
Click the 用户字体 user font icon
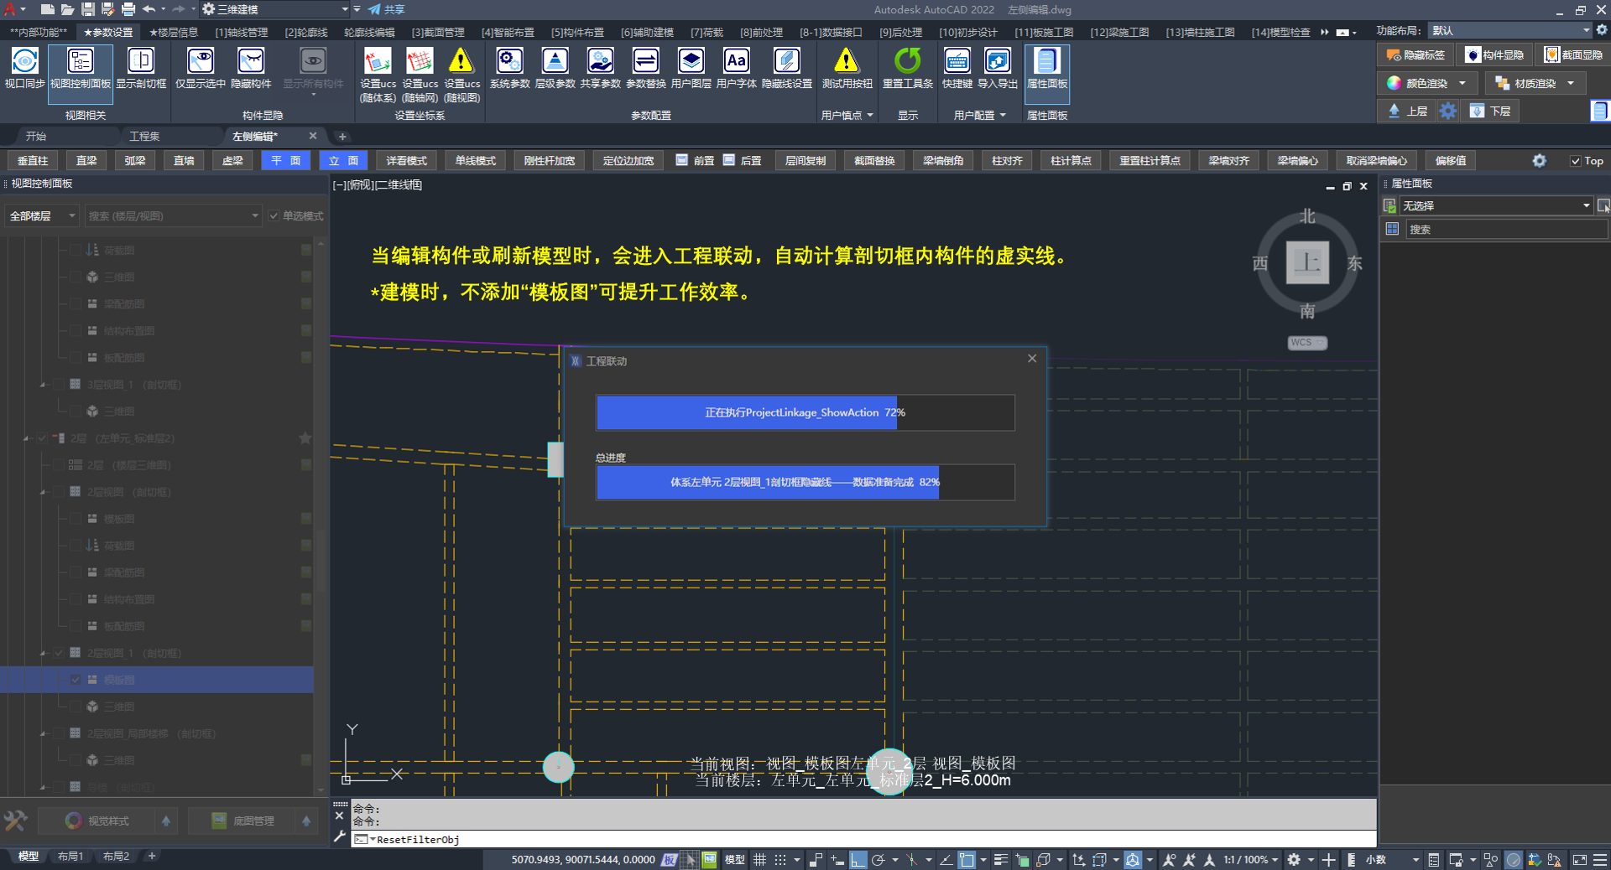point(736,68)
